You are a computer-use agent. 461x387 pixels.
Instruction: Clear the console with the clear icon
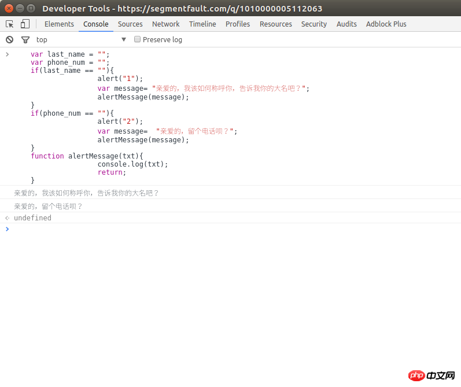(9, 39)
